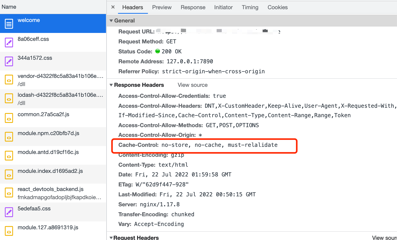Select the lodash-d4322f8c5a83a41b106e request

point(53,99)
